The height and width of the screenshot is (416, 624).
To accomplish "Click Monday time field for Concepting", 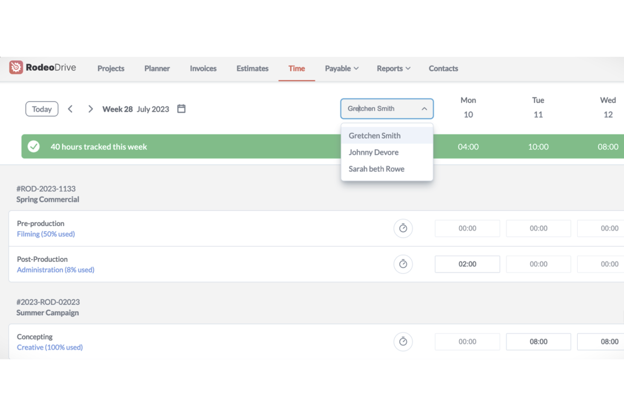I will pyautogui.click(x=467, y=341).
